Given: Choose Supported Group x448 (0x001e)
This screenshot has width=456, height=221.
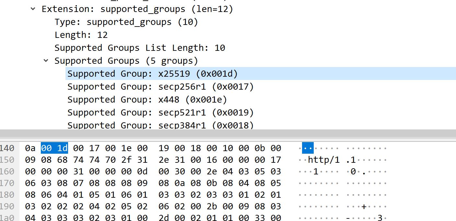Looking at the screenshot, I should click(147, 100).
